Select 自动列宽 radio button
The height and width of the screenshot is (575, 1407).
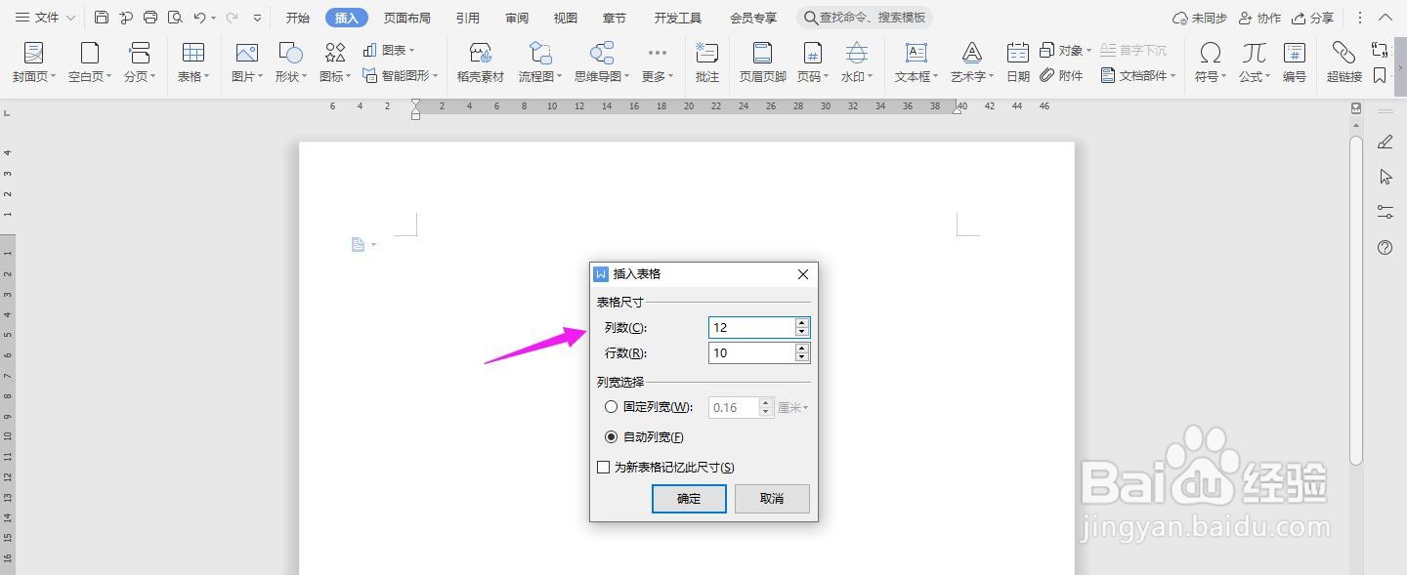612,436
